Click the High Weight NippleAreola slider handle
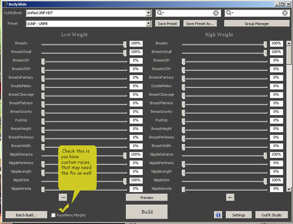The width and height of the screenshot is (293, 224). (184, 190)
